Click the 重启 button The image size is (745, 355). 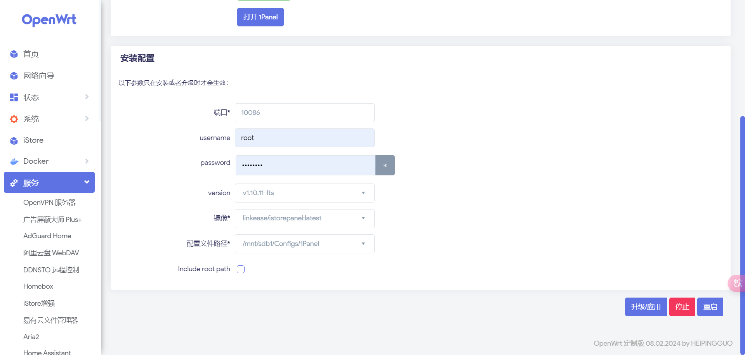click(x=710, y=307)
